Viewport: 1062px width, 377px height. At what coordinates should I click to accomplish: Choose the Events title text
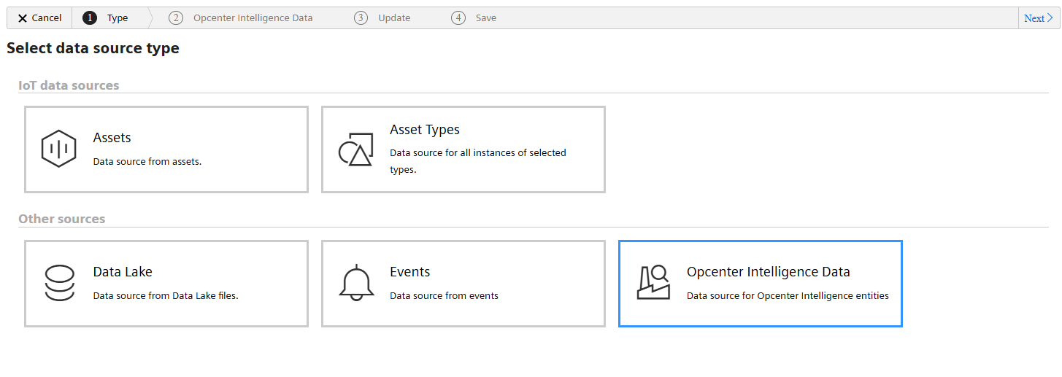point(410,272)
